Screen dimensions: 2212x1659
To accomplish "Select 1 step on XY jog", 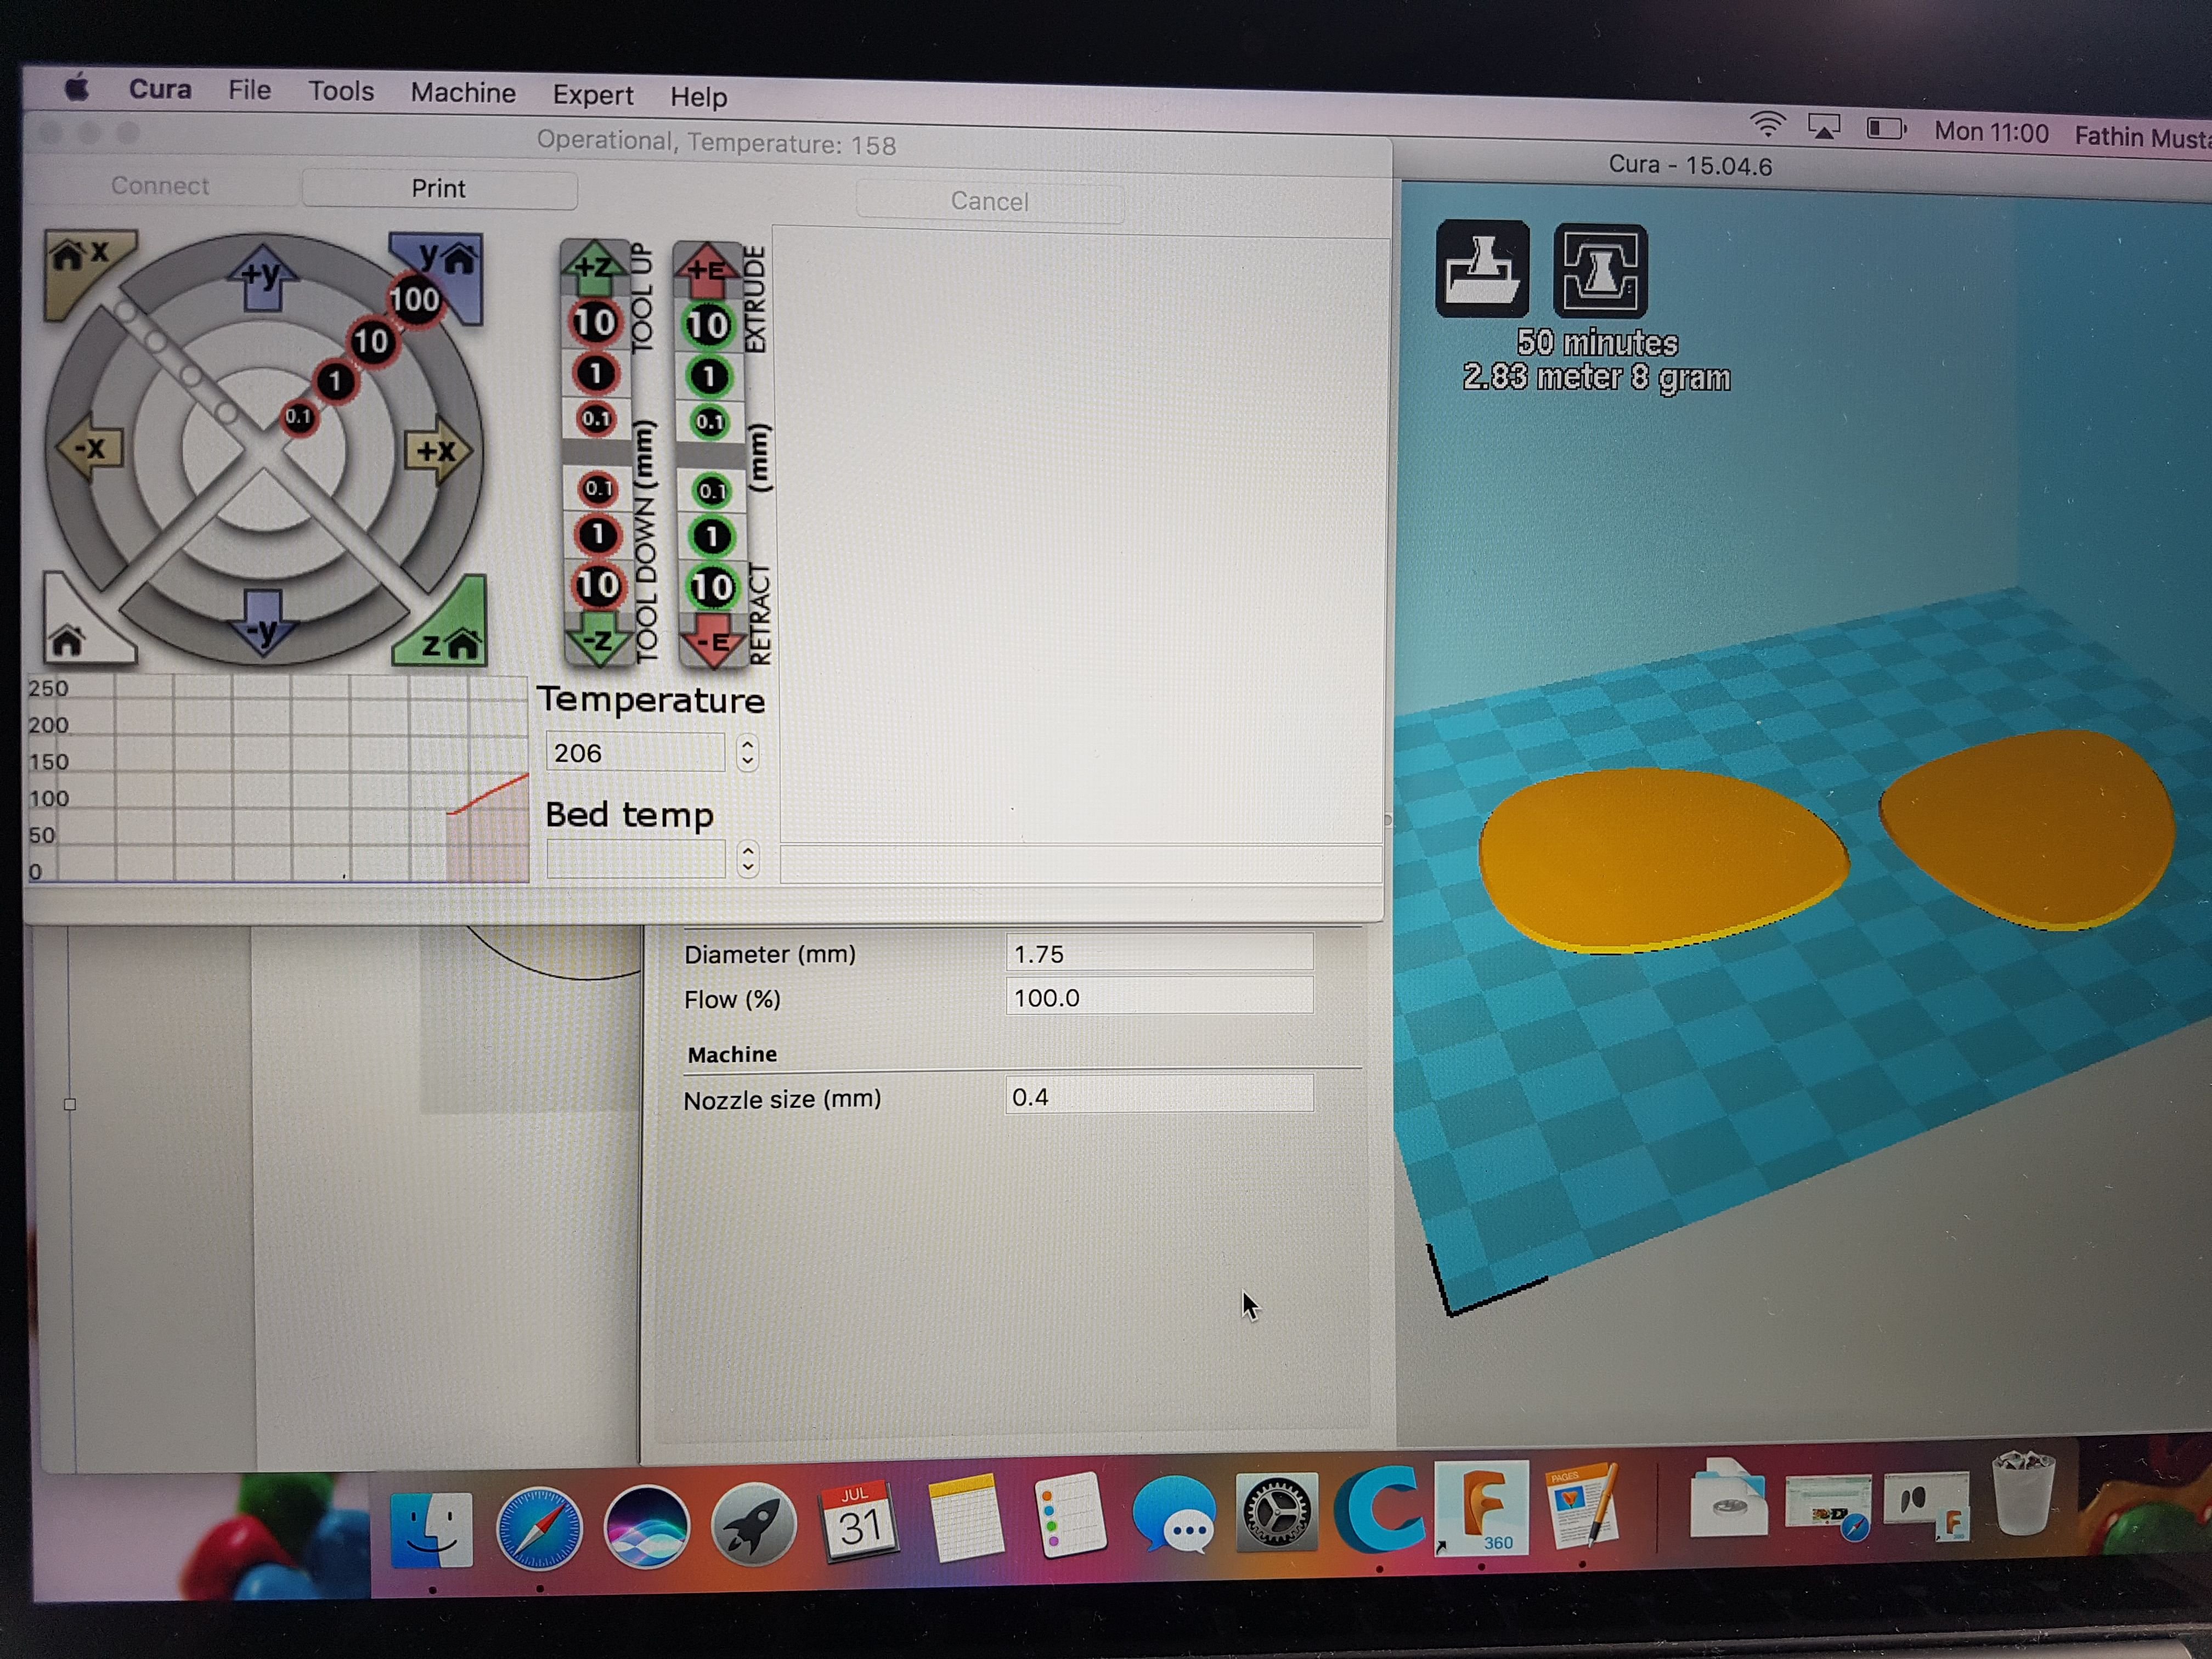I will (335, 380).
